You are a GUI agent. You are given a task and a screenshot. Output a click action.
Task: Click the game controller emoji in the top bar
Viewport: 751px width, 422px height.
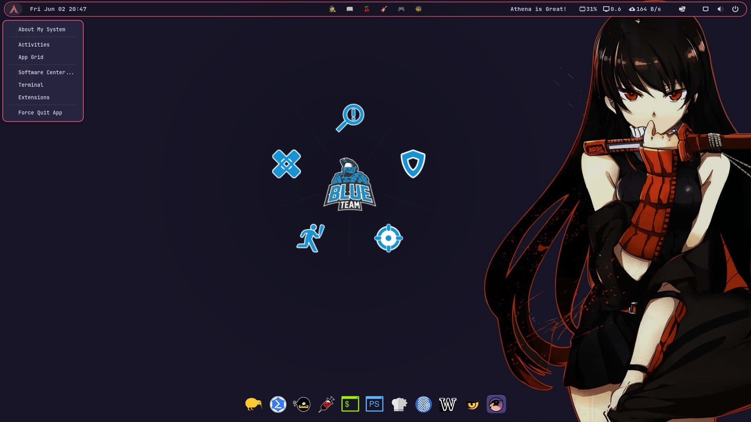[401, 9]
